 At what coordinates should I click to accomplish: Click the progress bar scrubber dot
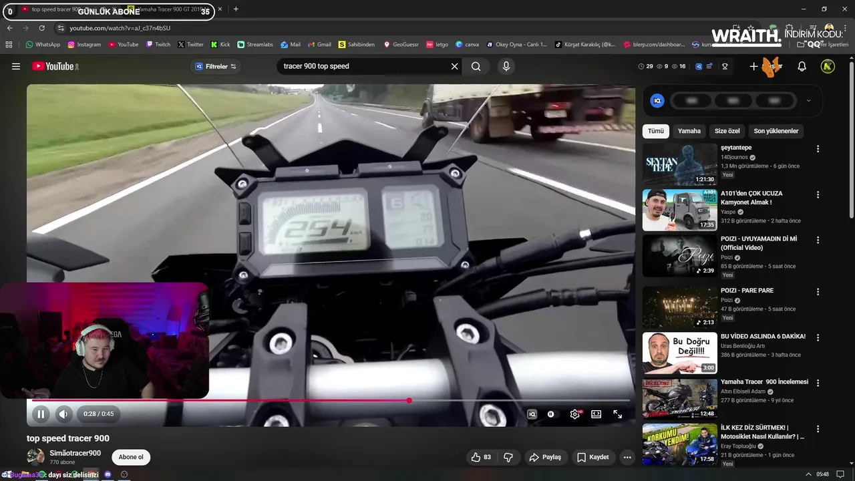409,400
